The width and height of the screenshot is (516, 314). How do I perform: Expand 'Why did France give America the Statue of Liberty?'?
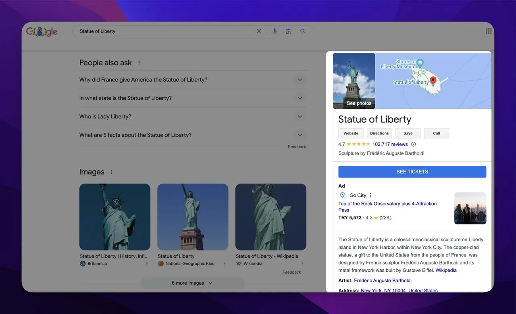point(193,80)
